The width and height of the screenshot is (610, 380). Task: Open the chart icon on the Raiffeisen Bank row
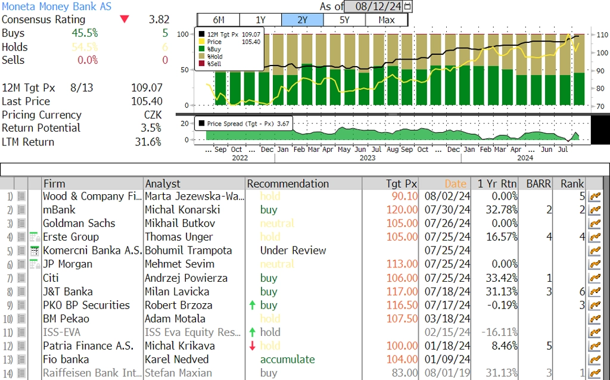[x=595, y=373]
